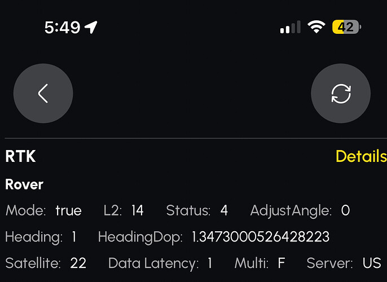Image resolution: width=387 pixels, height=282 pixels.
Task: Tap the HeadingDop value 1.3473000526428223
Action: (x=261, y=237)
